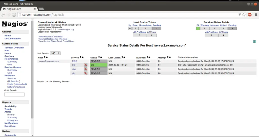The height and width of the screenshot is (137, 259).
Task: Click notifications-disabled icon for SSH service
Action: pos(85,65)
